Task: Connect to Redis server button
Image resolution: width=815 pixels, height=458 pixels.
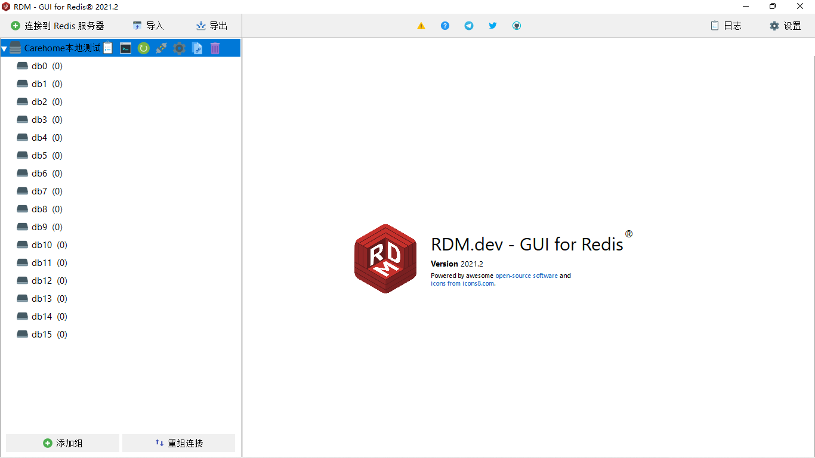Action: (x=58, y=26)
